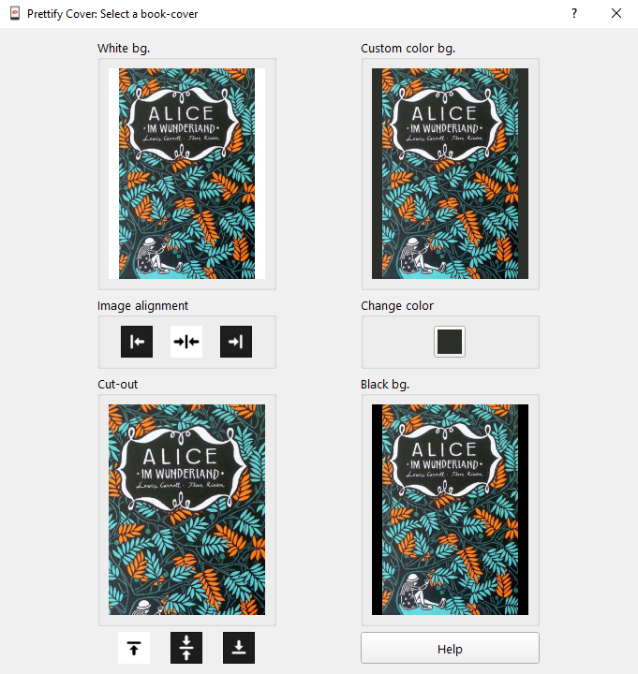The image size is (638, 674).
Task: Click the context help question mark
Action: (x=574, y=14)
